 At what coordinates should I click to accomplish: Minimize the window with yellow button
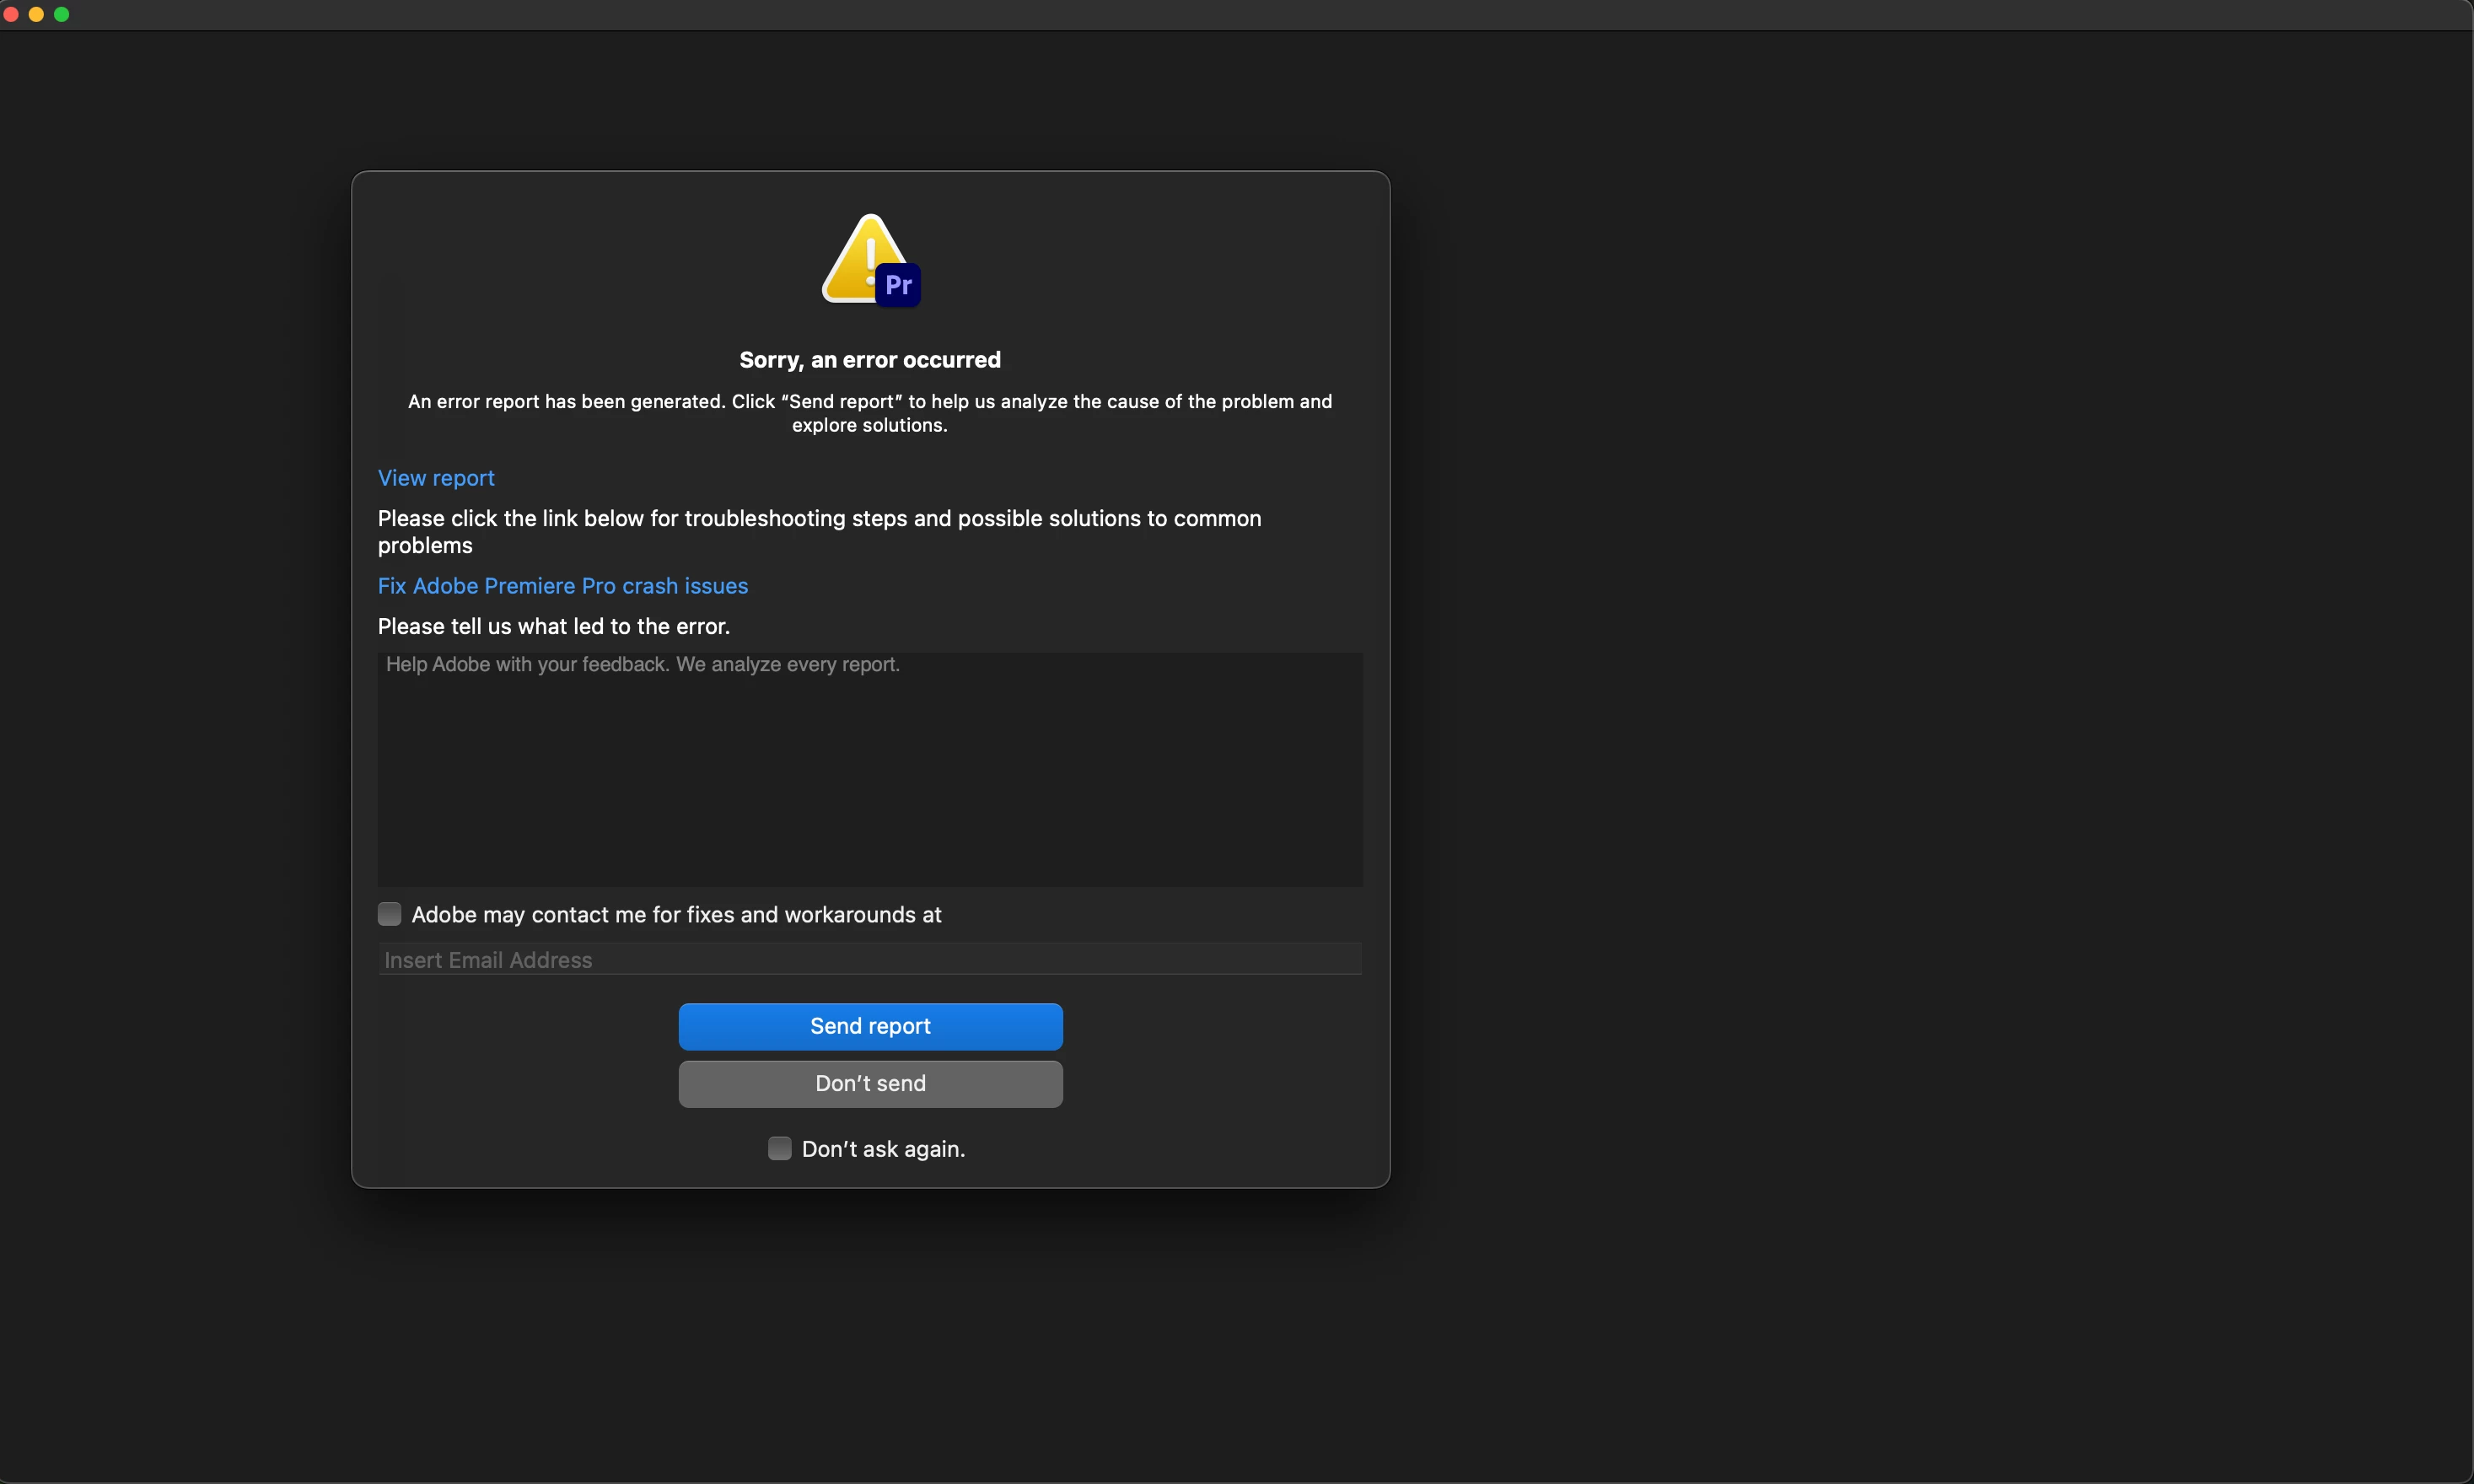pos(36,14)
